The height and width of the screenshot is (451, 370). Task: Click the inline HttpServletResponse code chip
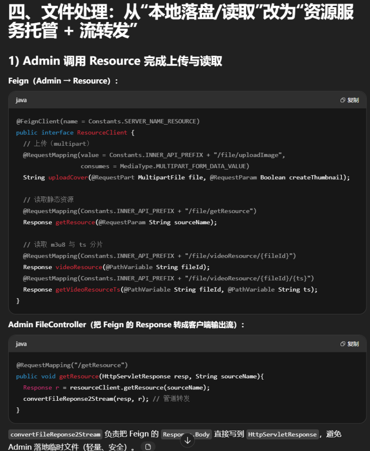click(x=282, y=434)
